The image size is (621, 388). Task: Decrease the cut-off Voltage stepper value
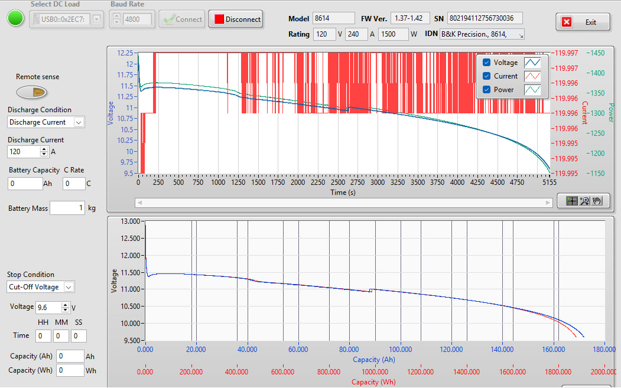tap(65, 310)
